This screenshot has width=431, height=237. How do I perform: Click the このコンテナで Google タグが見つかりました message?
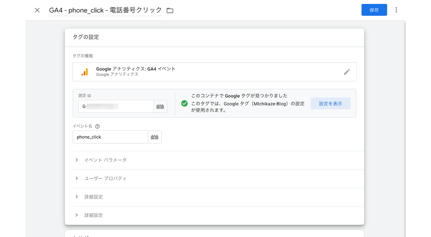click(239, 96)
